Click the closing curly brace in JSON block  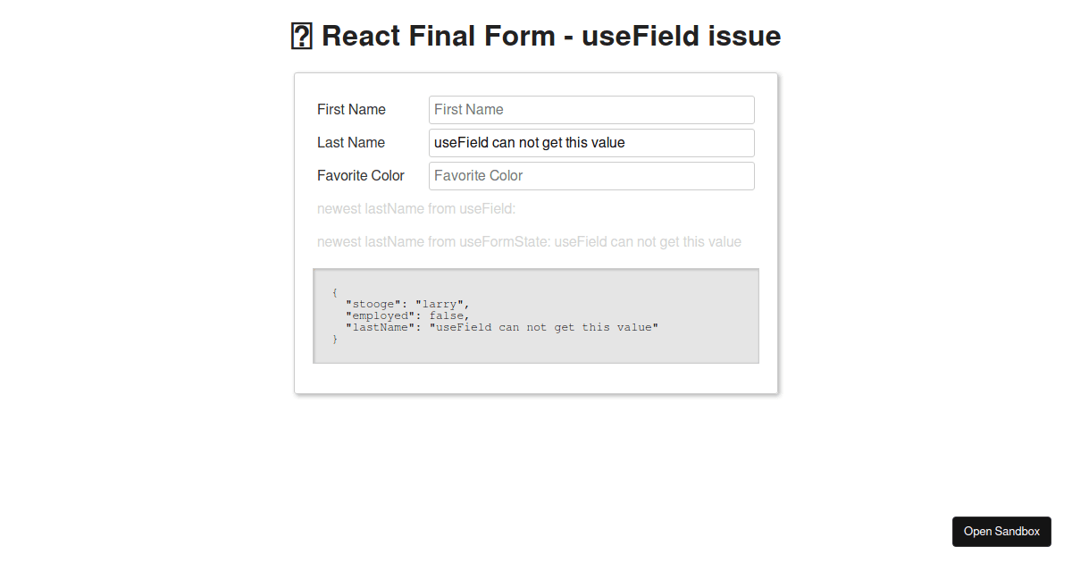coord(335,339)
